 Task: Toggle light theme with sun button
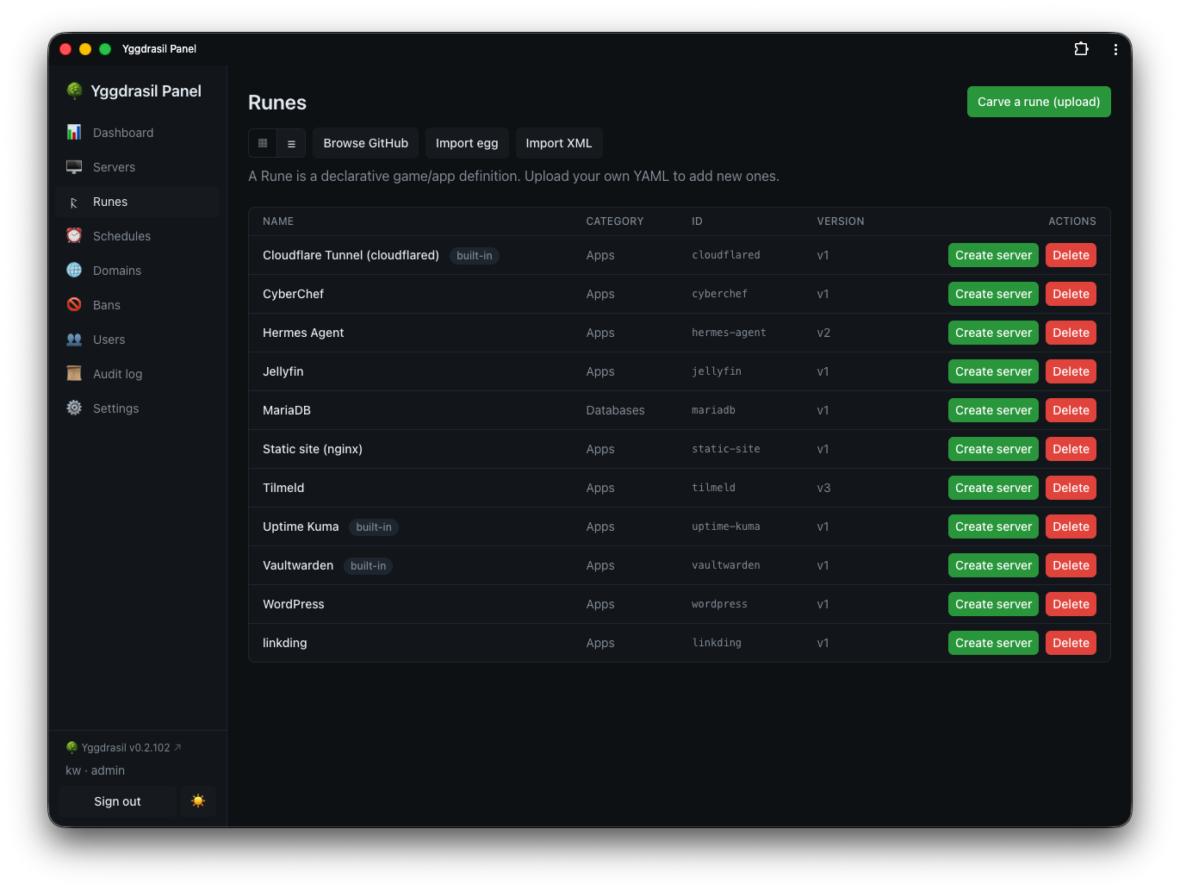pyautogui.click(x=198, y=801)
